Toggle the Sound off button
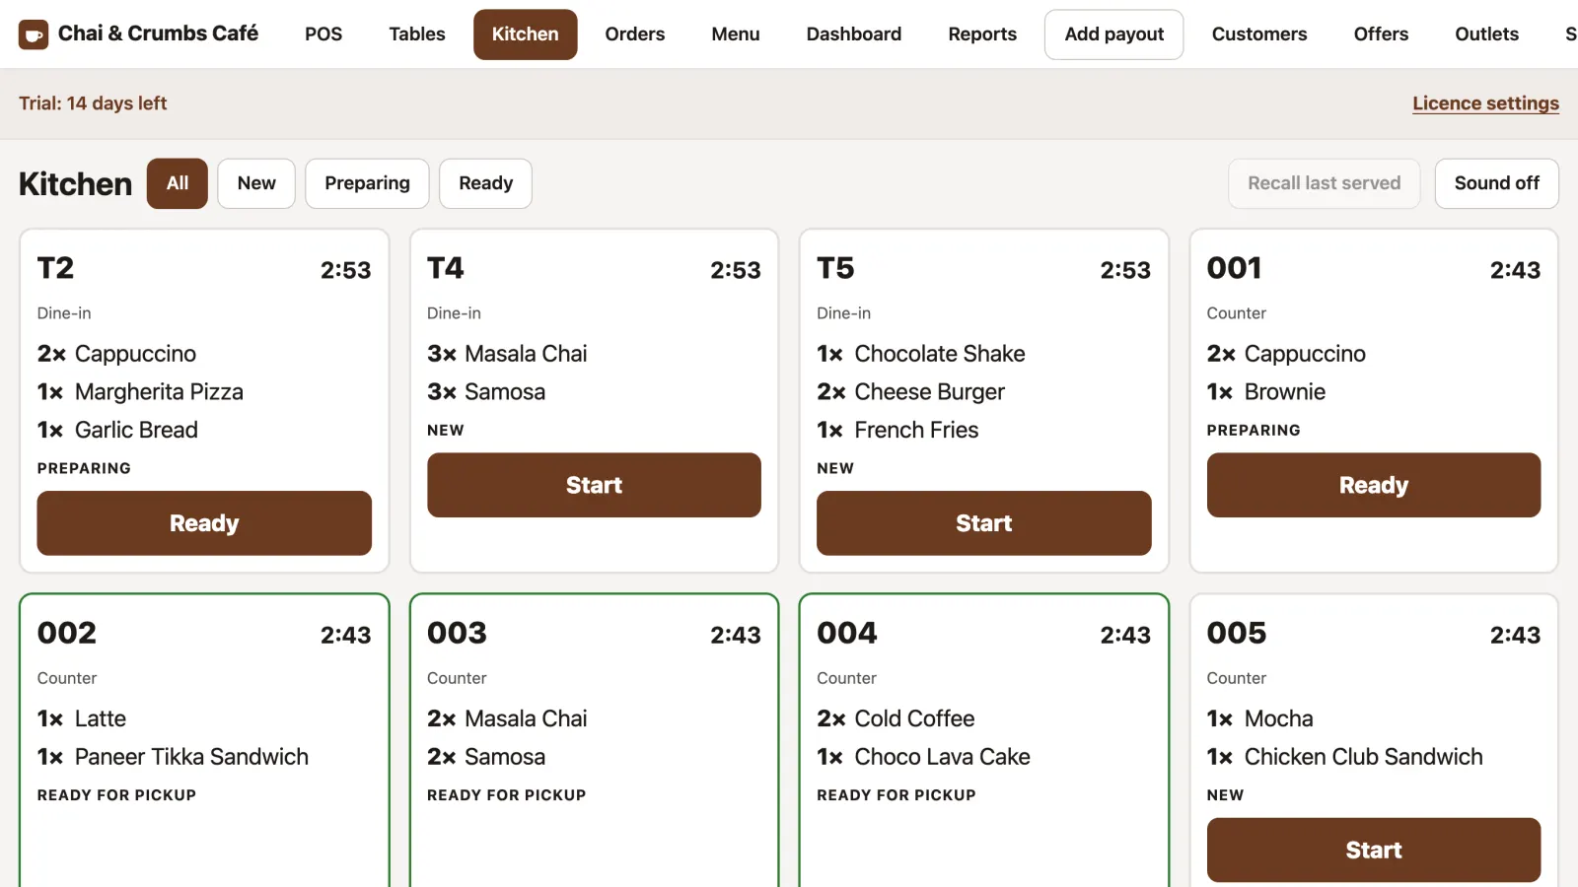 point(1496,183)
